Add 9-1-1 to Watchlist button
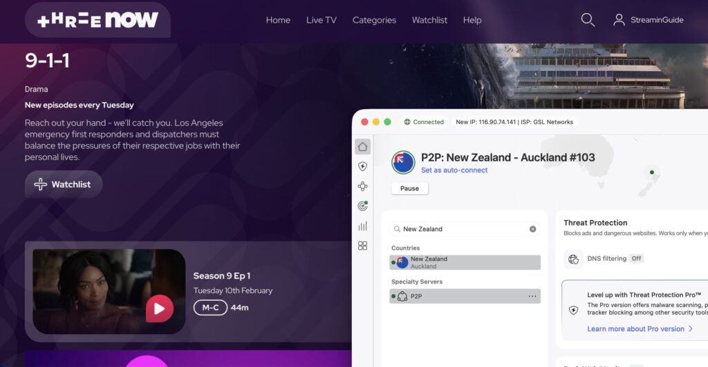Screen dimensions: 708x367 pyautogui.click(x=64, y=184)
